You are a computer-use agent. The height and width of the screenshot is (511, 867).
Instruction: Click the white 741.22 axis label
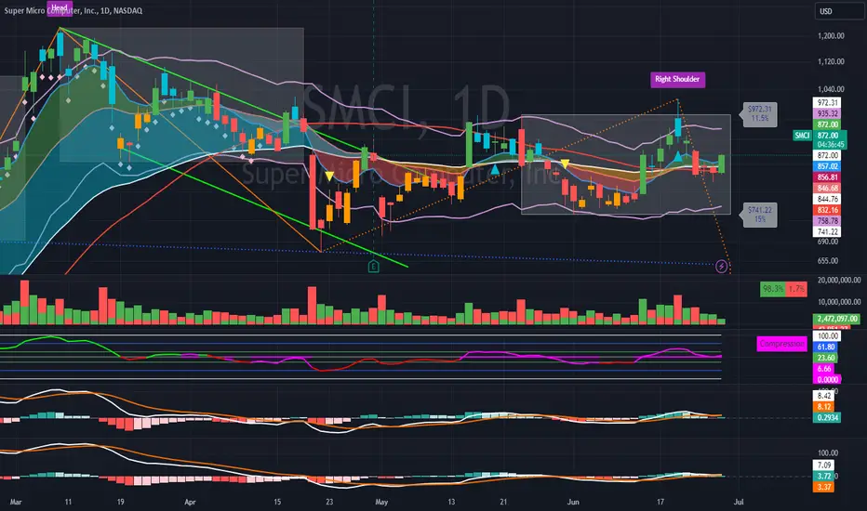click(827, 232)
